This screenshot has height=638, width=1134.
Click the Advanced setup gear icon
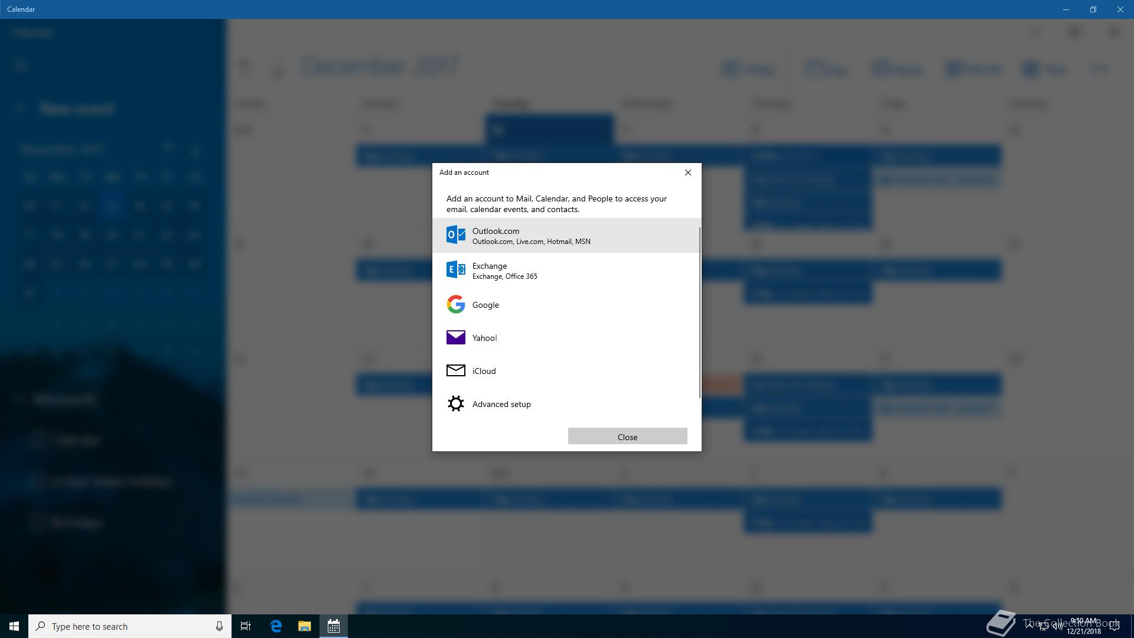click(x=455, y=403)
